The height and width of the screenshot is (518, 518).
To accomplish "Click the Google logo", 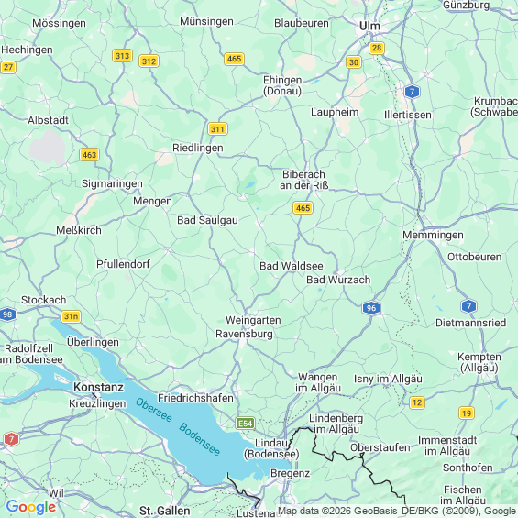I will (31, 507).
